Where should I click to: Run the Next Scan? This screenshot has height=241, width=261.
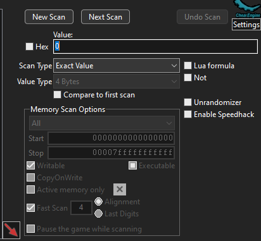pyautogui.click(x=105, y=17)
